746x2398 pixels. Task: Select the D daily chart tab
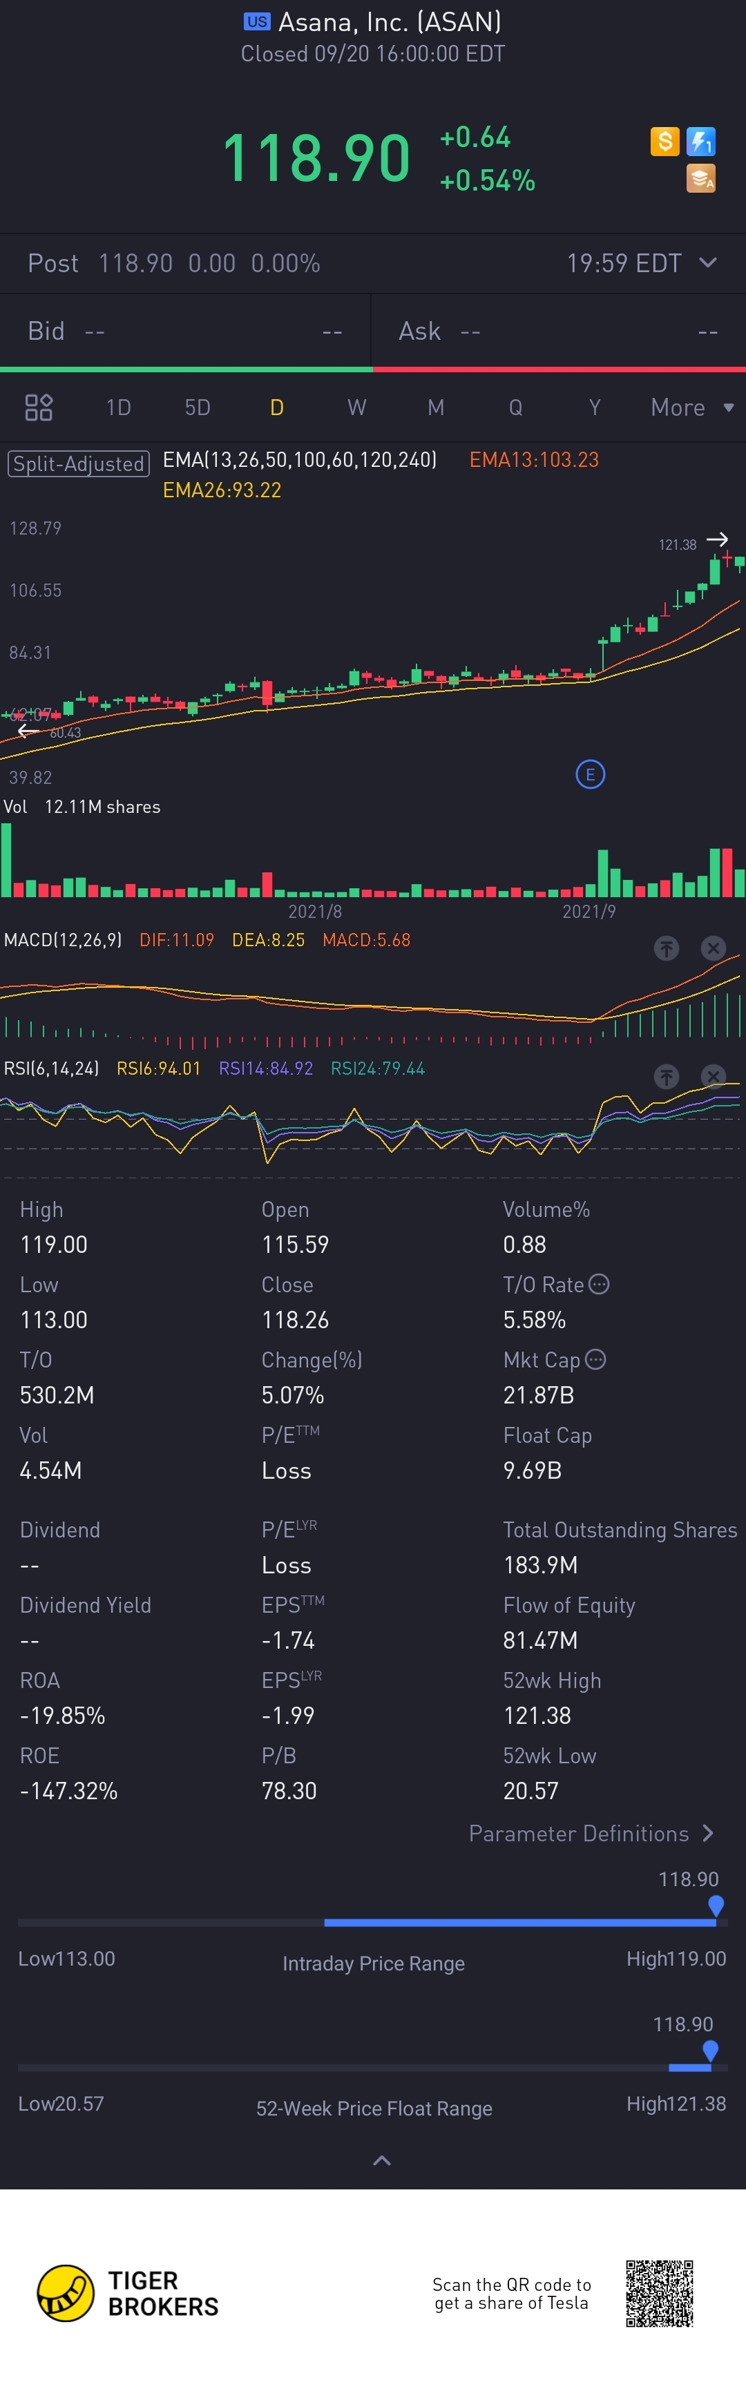[276, 407]
